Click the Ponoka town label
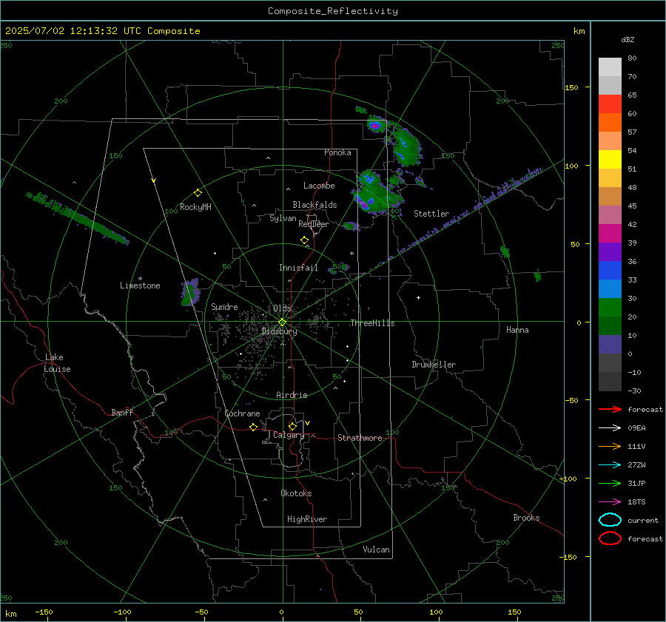The image size is (666, 622). (337, 152)
